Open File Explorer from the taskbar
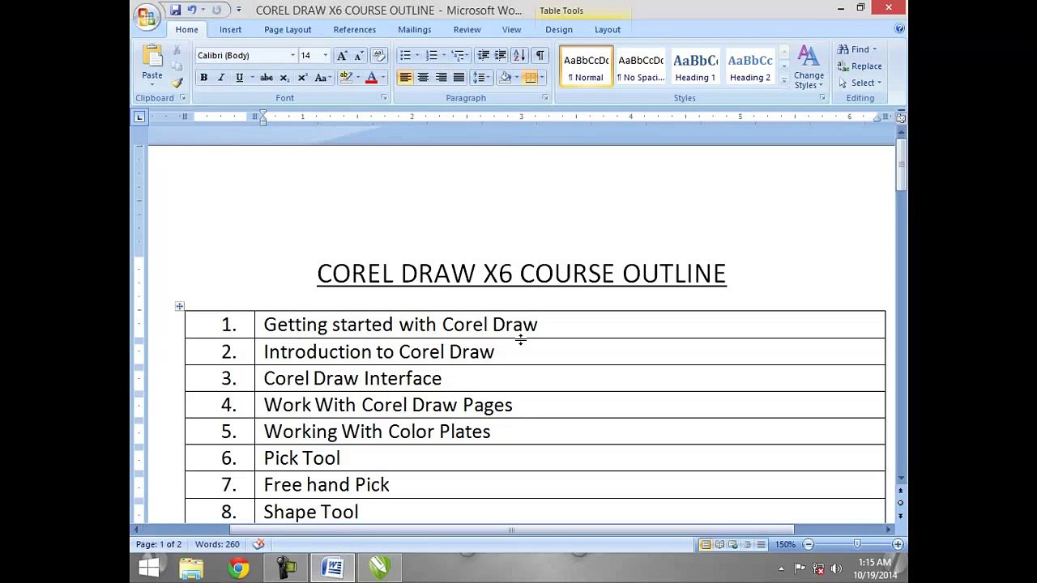This screenshot has width=1037, height=583. click(x=191, y=568)
